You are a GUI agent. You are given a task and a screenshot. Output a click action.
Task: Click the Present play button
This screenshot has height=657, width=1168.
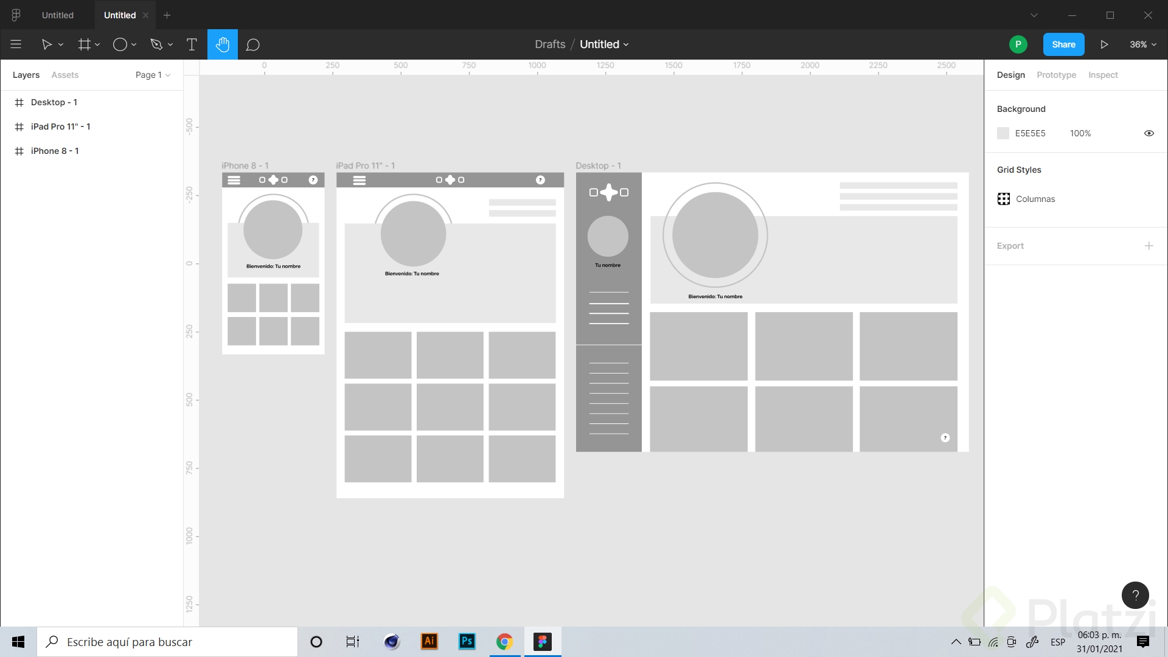click(x=1104, y=44)
